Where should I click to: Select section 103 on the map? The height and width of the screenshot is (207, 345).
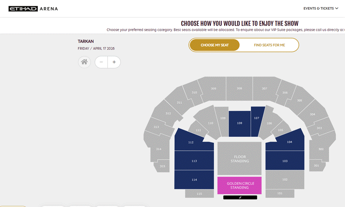click(x=285, y=161)
